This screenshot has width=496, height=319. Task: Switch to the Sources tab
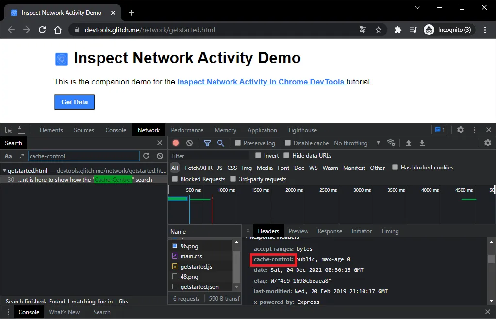point(84,130)
